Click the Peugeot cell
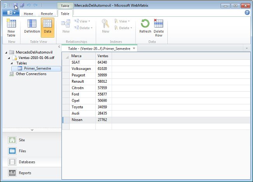Image resolution: width=253 pixels, height=182 pixels. coord(83,75)
